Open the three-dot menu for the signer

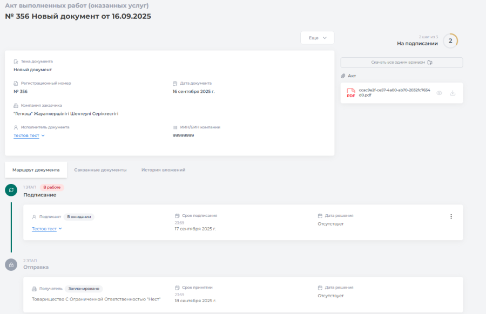pyautogui.click(x=451, y=216)
